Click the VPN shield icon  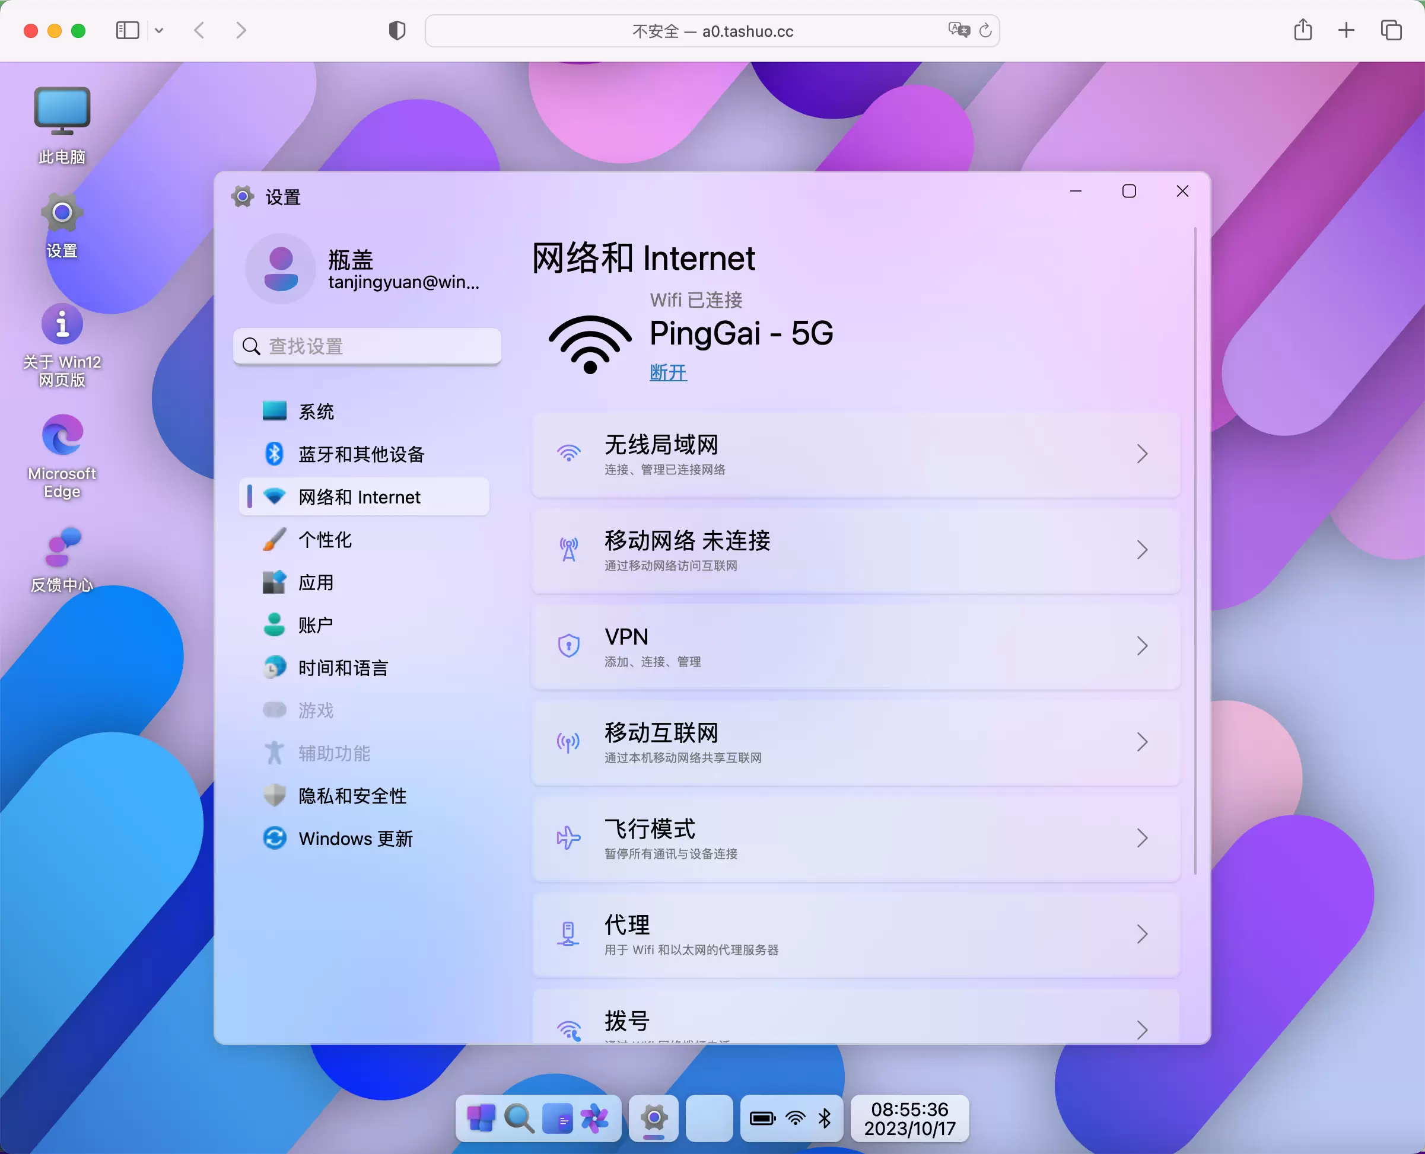568,645
